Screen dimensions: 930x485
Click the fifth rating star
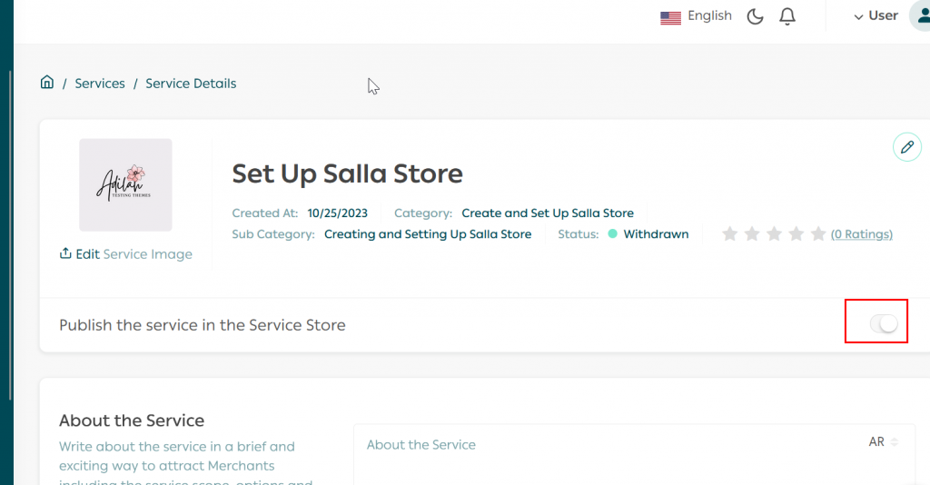coord(818,234)
